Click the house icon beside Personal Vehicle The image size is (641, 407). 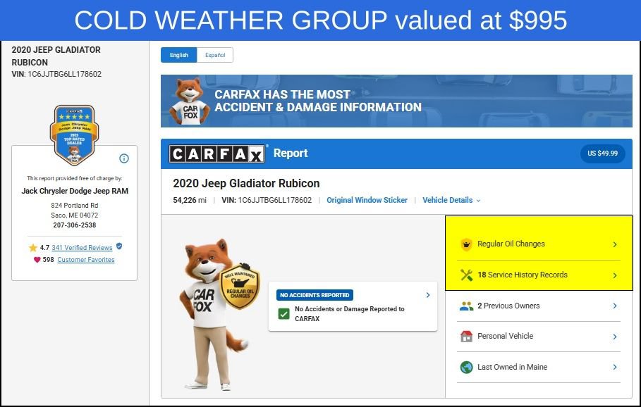[466, 337]
